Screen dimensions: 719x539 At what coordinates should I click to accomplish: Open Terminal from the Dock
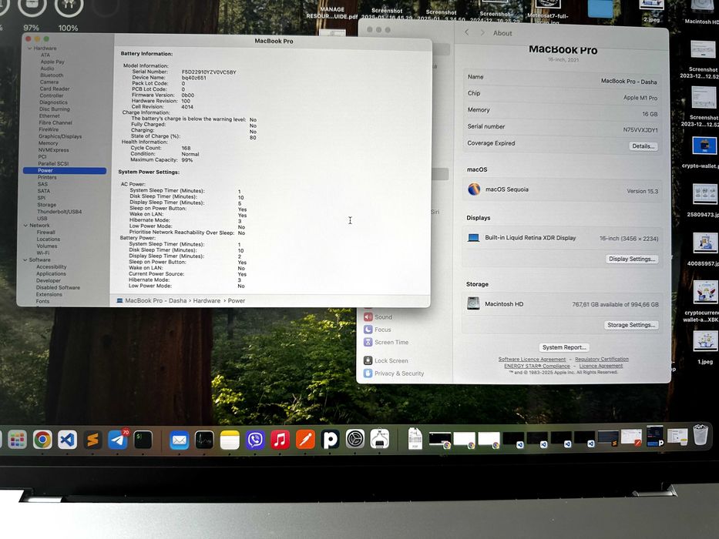pos(143,440)
